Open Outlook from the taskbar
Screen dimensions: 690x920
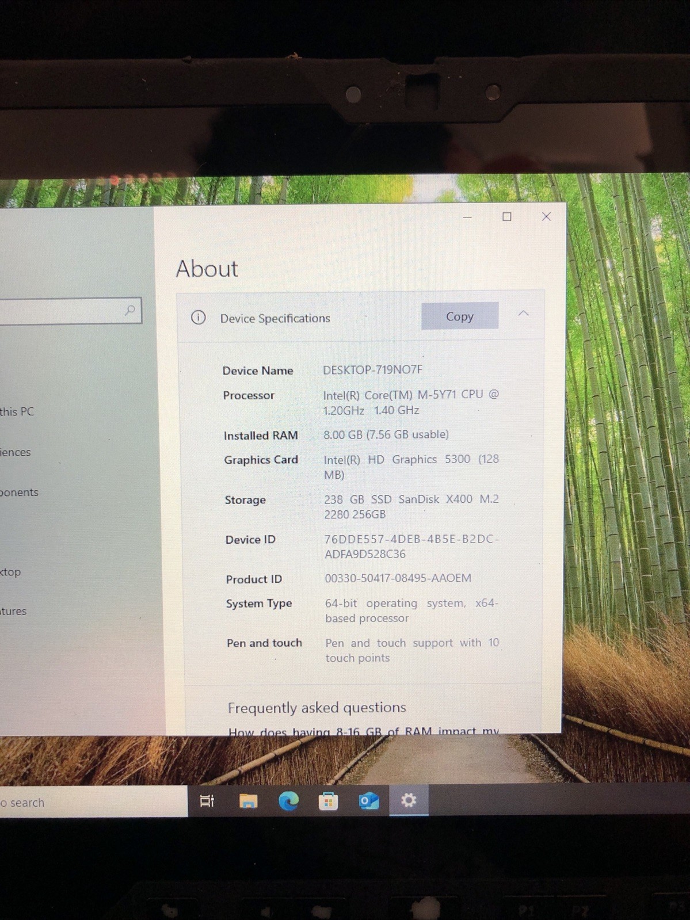(x=368, y=800)
